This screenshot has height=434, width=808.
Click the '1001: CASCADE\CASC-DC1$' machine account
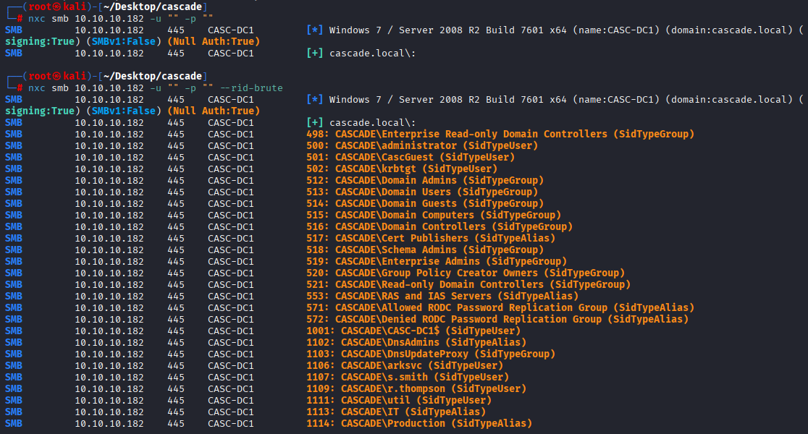(x=413, y=331)
